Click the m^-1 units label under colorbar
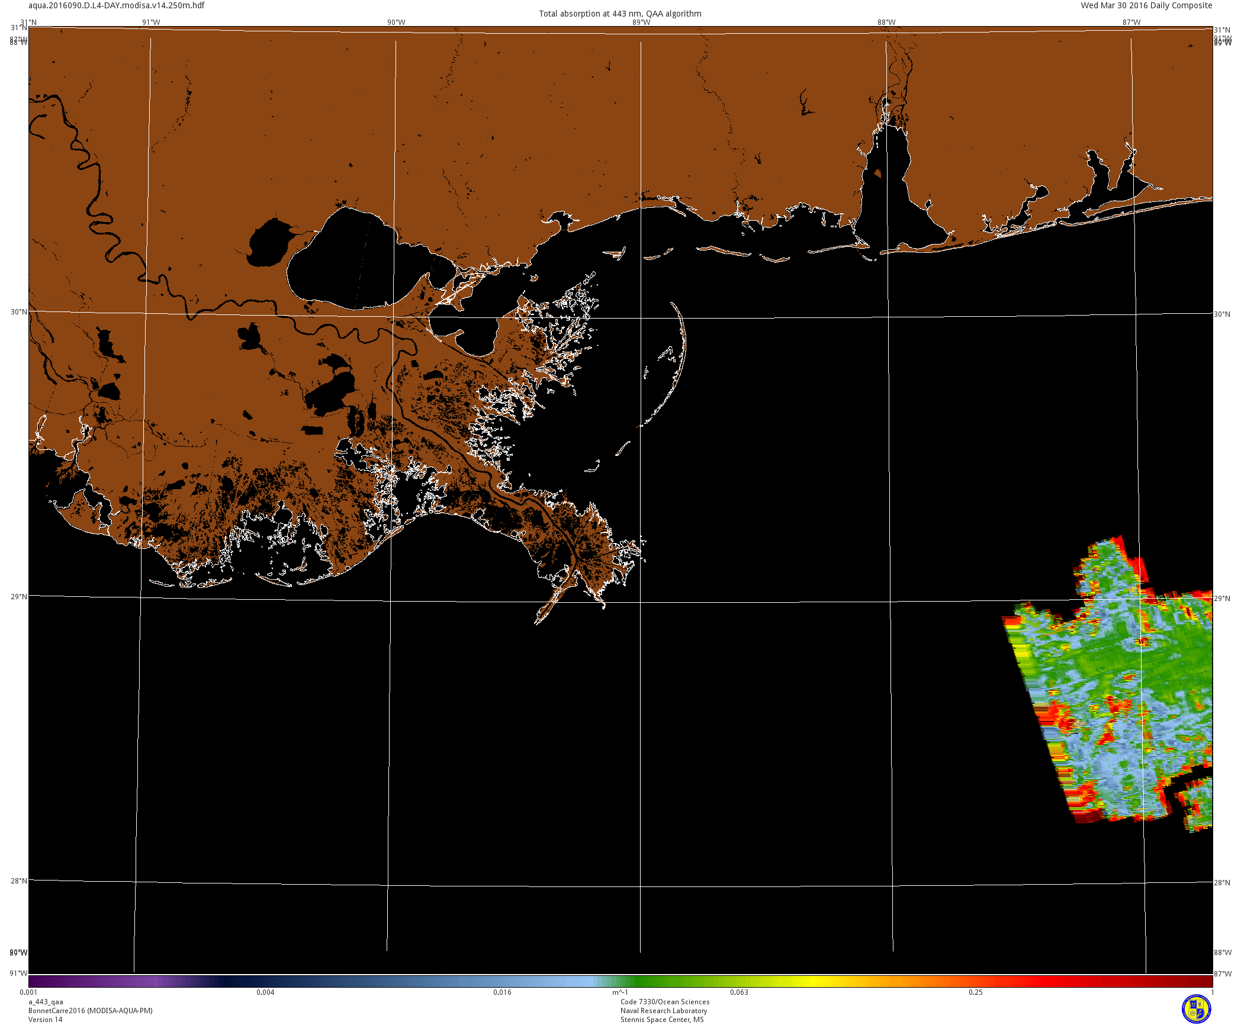Viewport: 1241px width, 1025px height. 620,992
